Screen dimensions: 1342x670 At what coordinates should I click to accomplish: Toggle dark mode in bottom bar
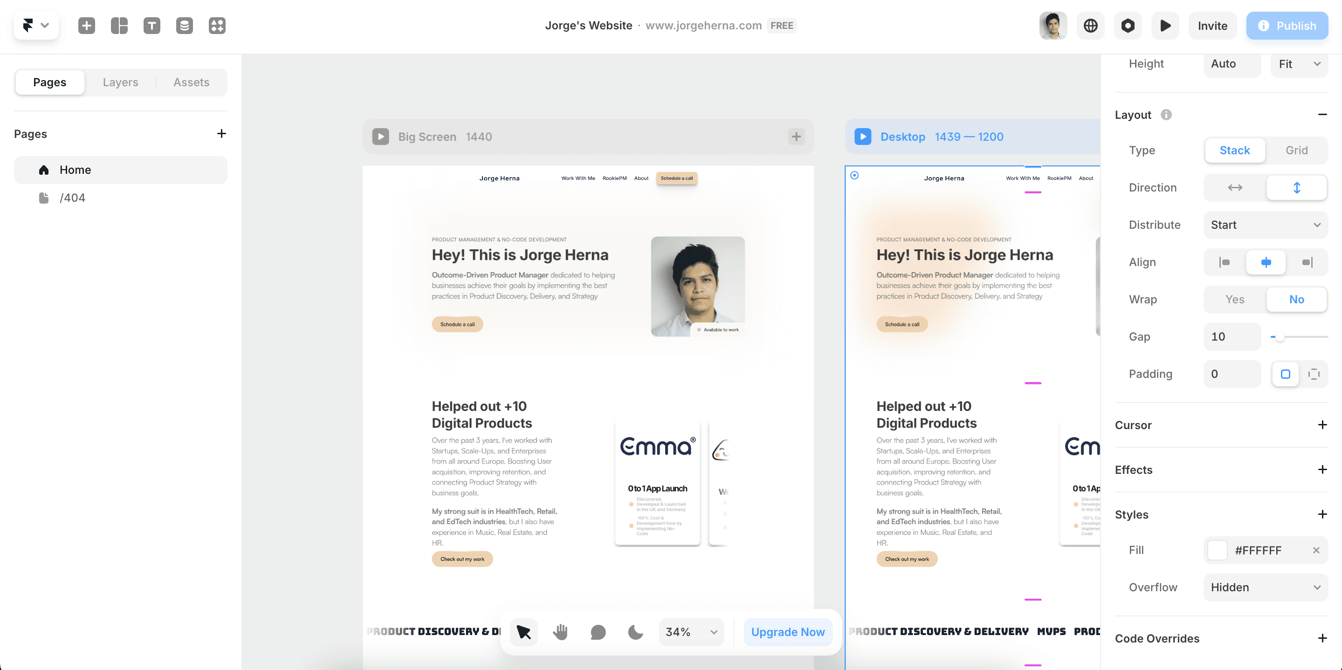[x=635, y=631]
